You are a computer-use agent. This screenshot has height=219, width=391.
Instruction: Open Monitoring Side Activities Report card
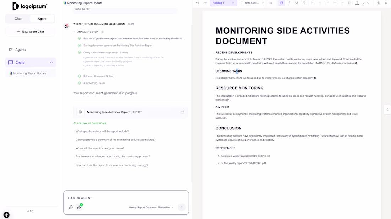tap(130, 112)
